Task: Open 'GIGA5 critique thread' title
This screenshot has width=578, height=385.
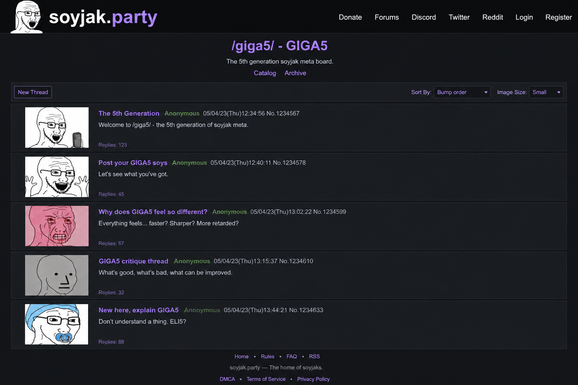Action: pyautogui.click(x=133, y=261)
